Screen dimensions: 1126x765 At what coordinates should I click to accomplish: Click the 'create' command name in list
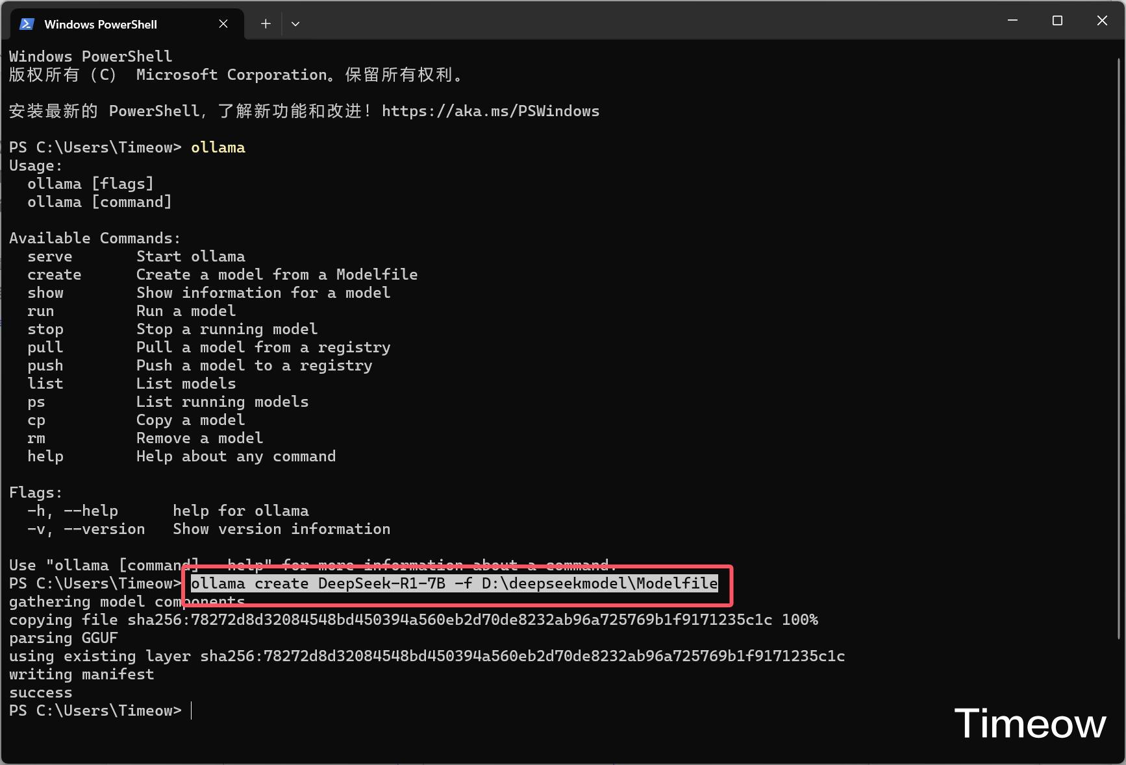55,274
